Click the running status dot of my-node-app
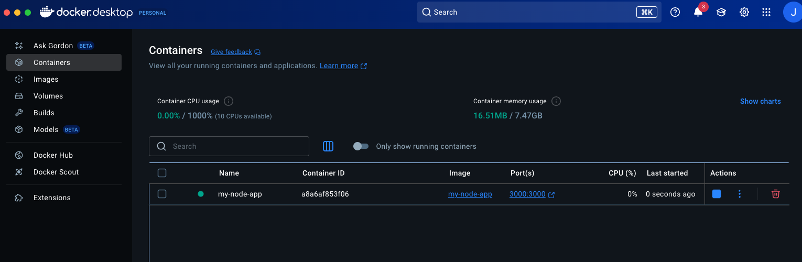 200,194
